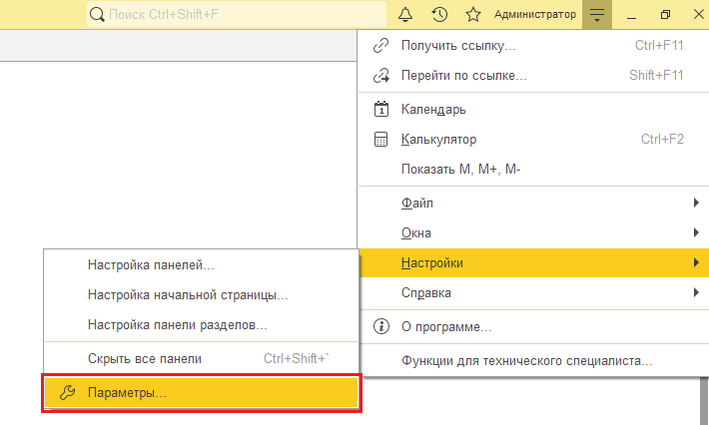Click the arrow next to Файл
Screen dimensions: 709x425
coord(696,203)
